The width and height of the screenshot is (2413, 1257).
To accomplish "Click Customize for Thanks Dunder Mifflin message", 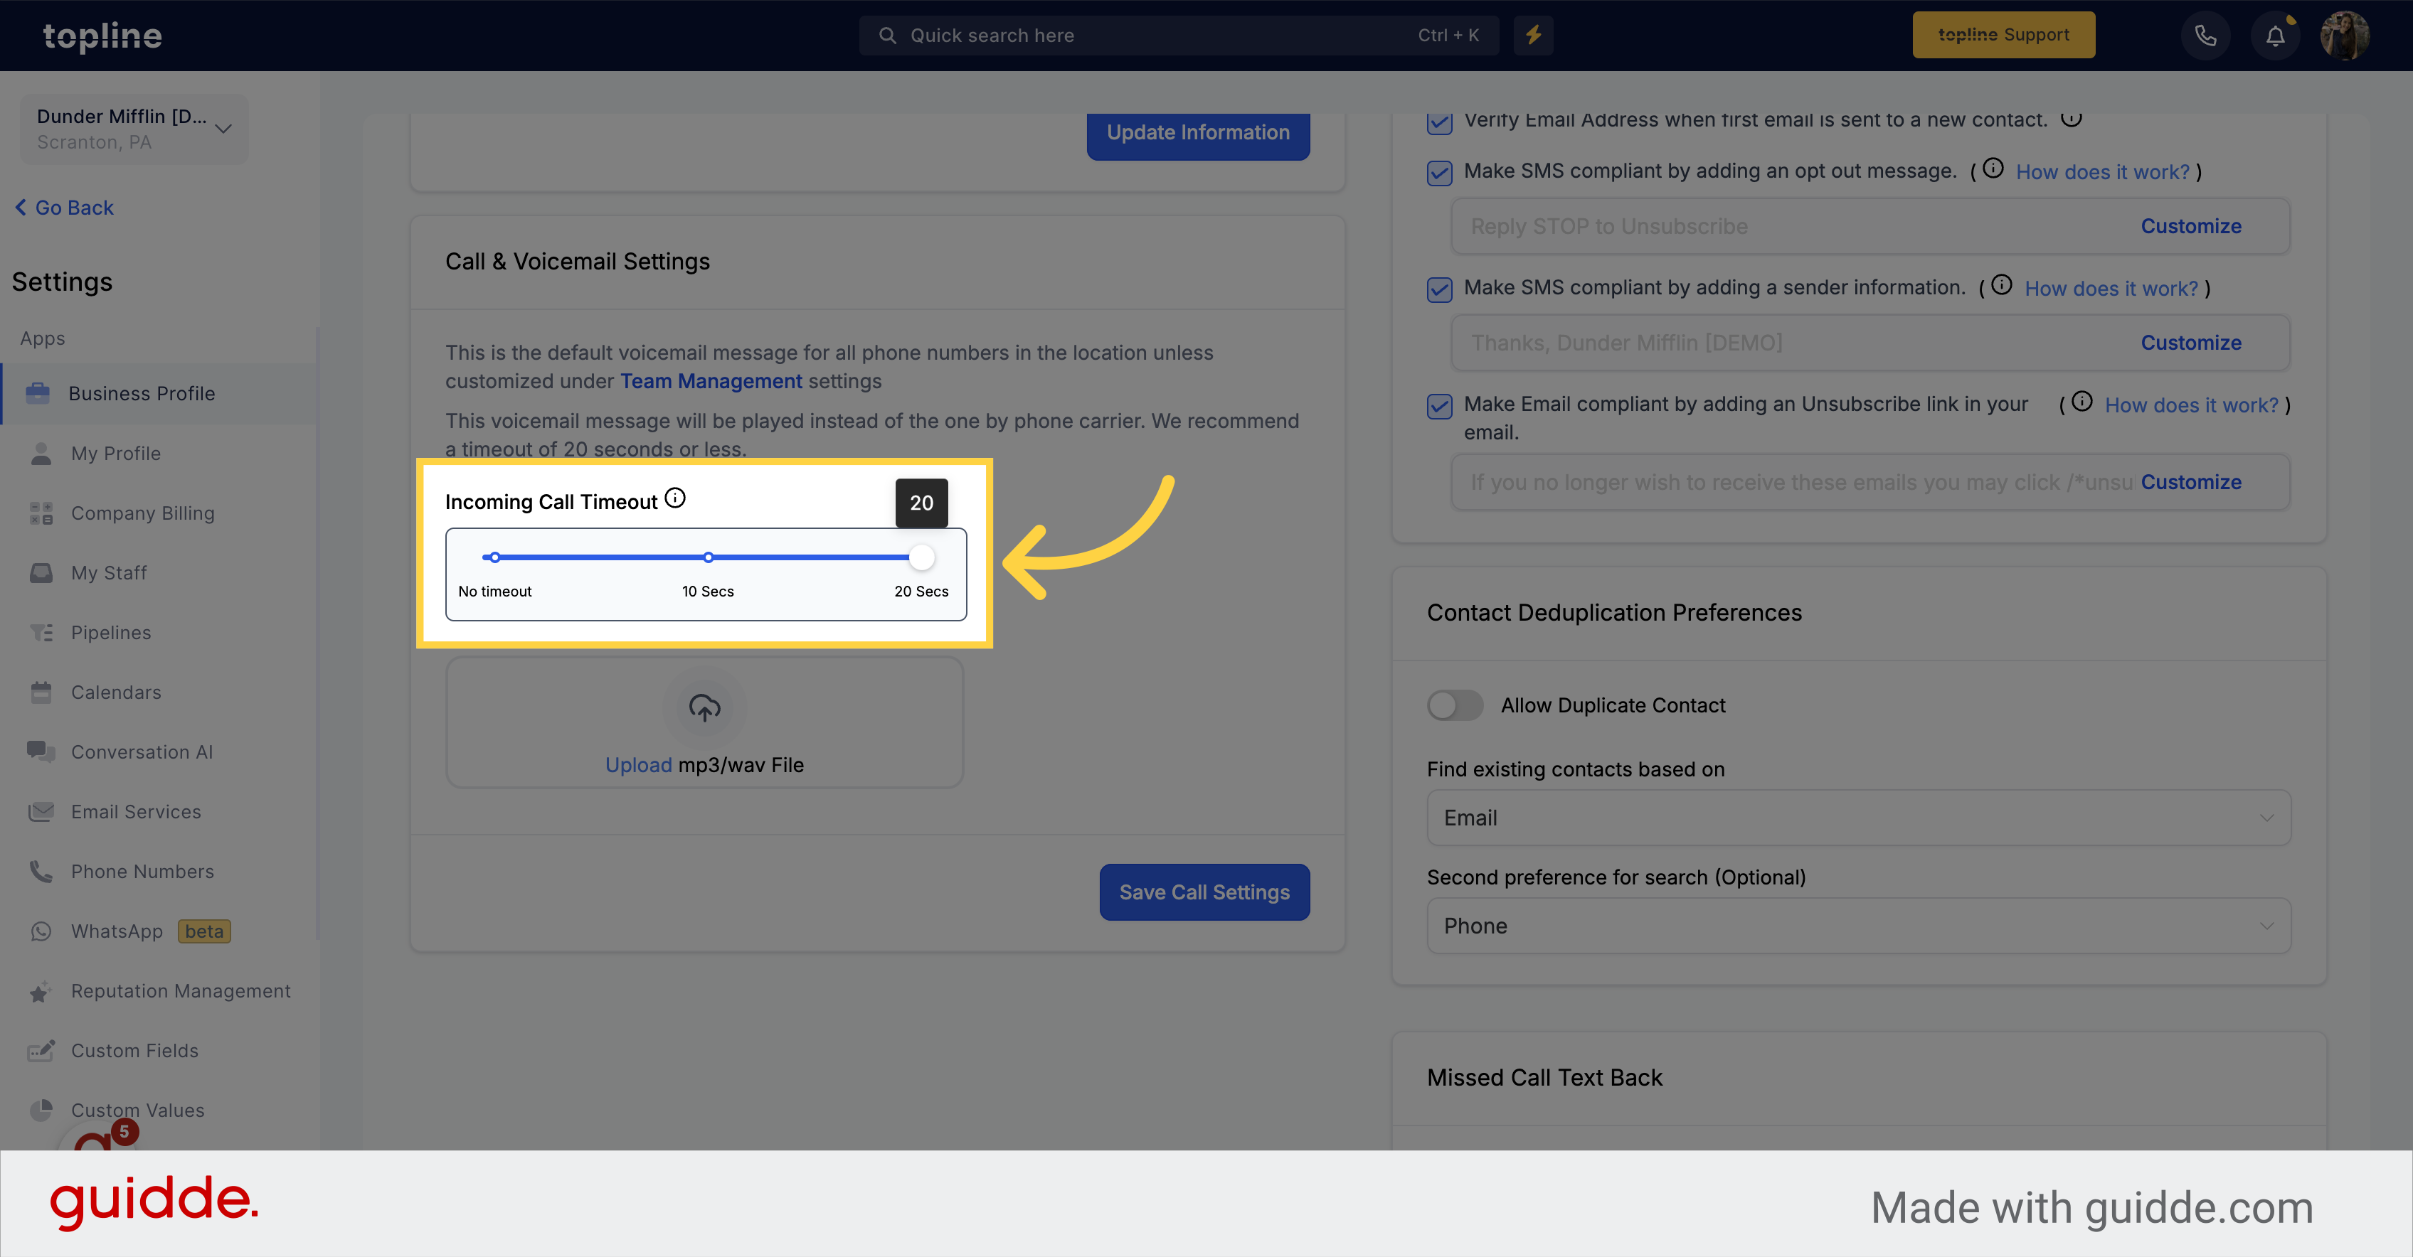I will click(x=2191, y=343).
